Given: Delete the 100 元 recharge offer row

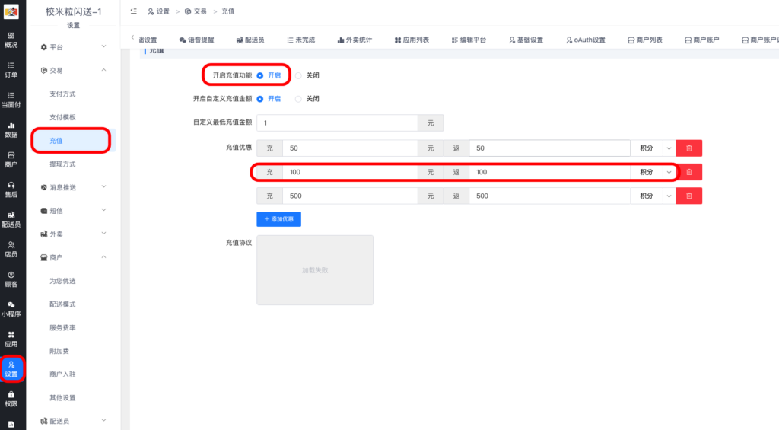Looking at the screenshot, I should 689,172.
